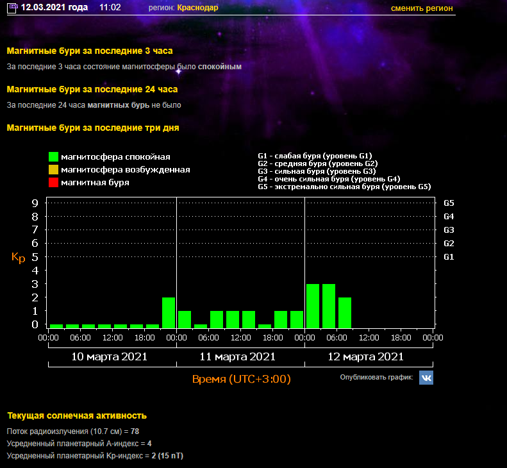507x468 pixels.
Task: Click the G4 label on the right axis
Action: tap(449, 217)
